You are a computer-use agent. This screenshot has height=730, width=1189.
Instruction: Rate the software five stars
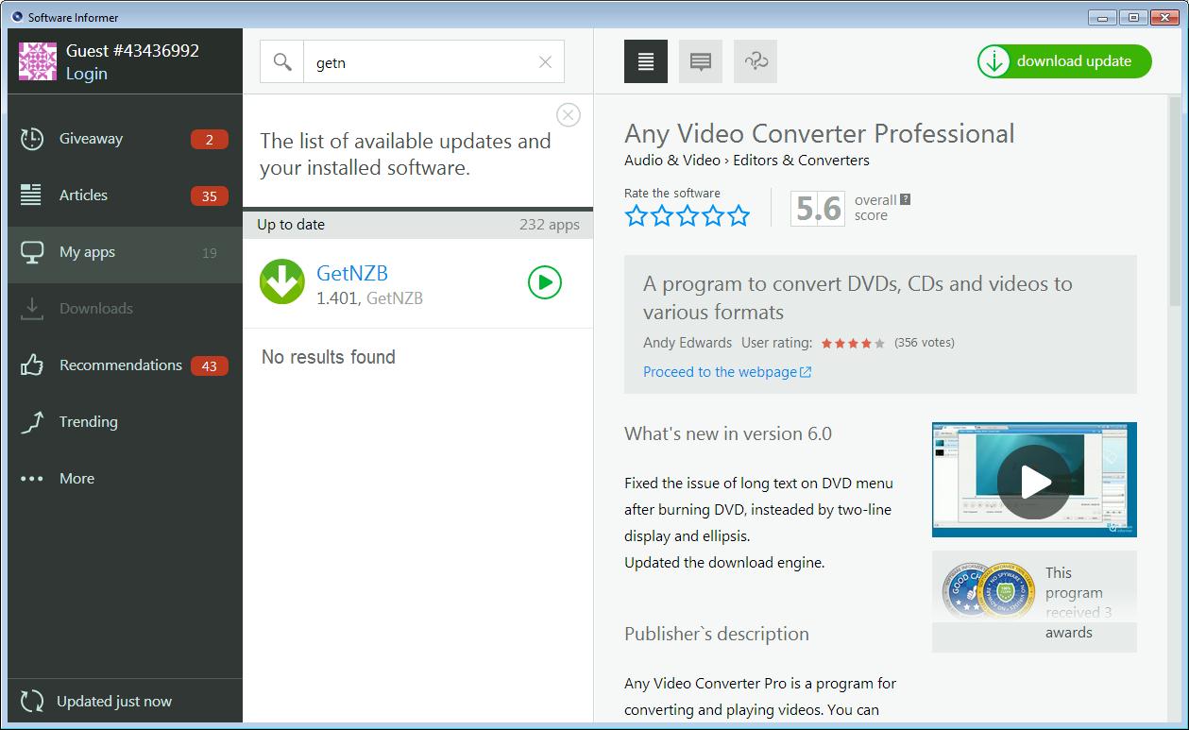[739, 216]
